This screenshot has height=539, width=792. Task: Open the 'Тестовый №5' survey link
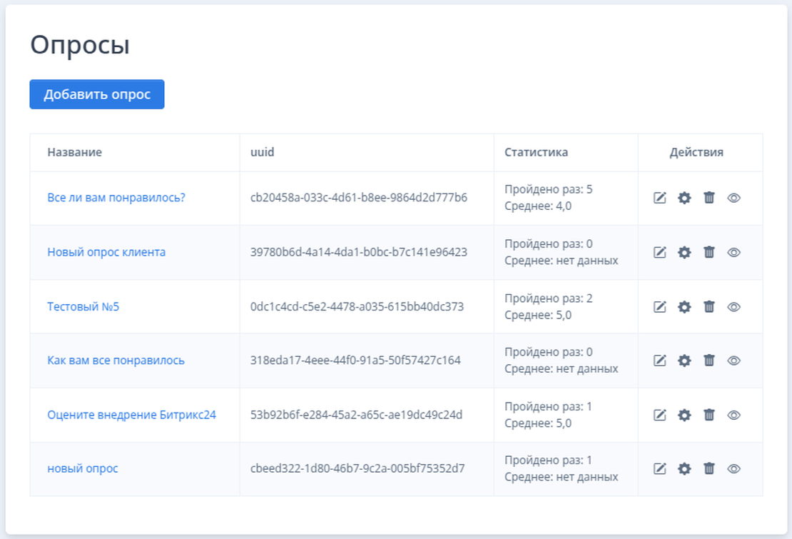pos(83,306)
